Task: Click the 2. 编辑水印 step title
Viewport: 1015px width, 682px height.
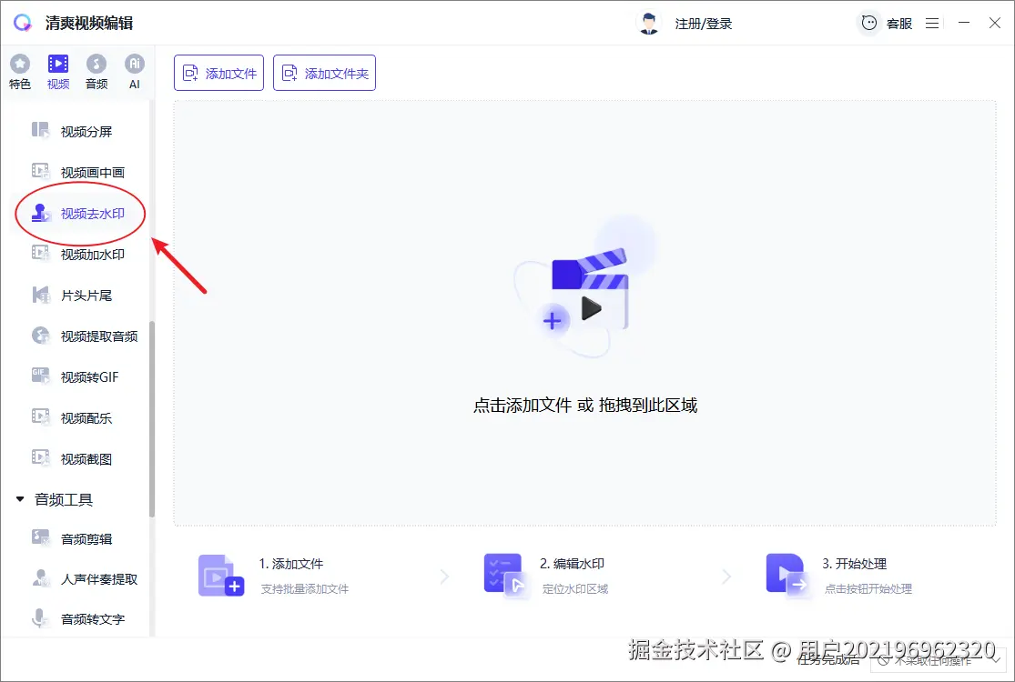Action: point(573,564)
